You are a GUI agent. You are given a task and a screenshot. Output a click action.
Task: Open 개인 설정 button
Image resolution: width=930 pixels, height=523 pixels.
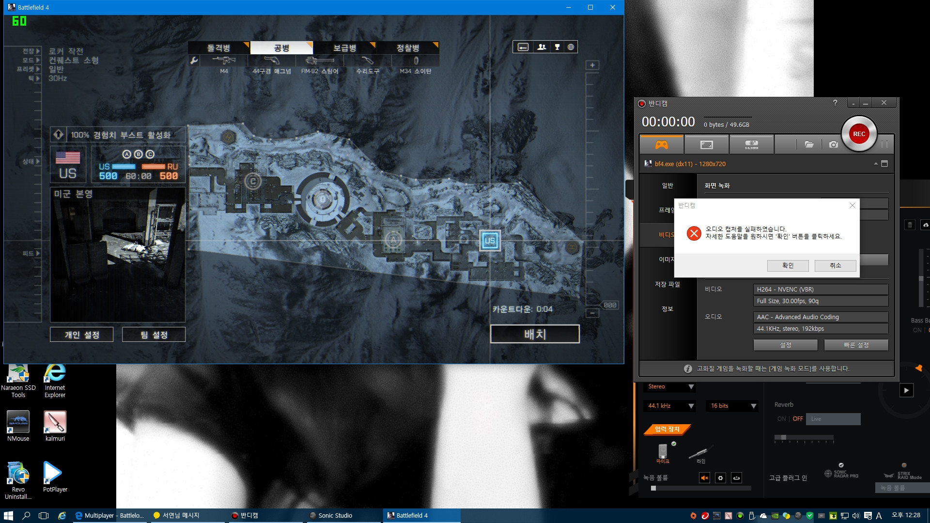click(82, 335)
